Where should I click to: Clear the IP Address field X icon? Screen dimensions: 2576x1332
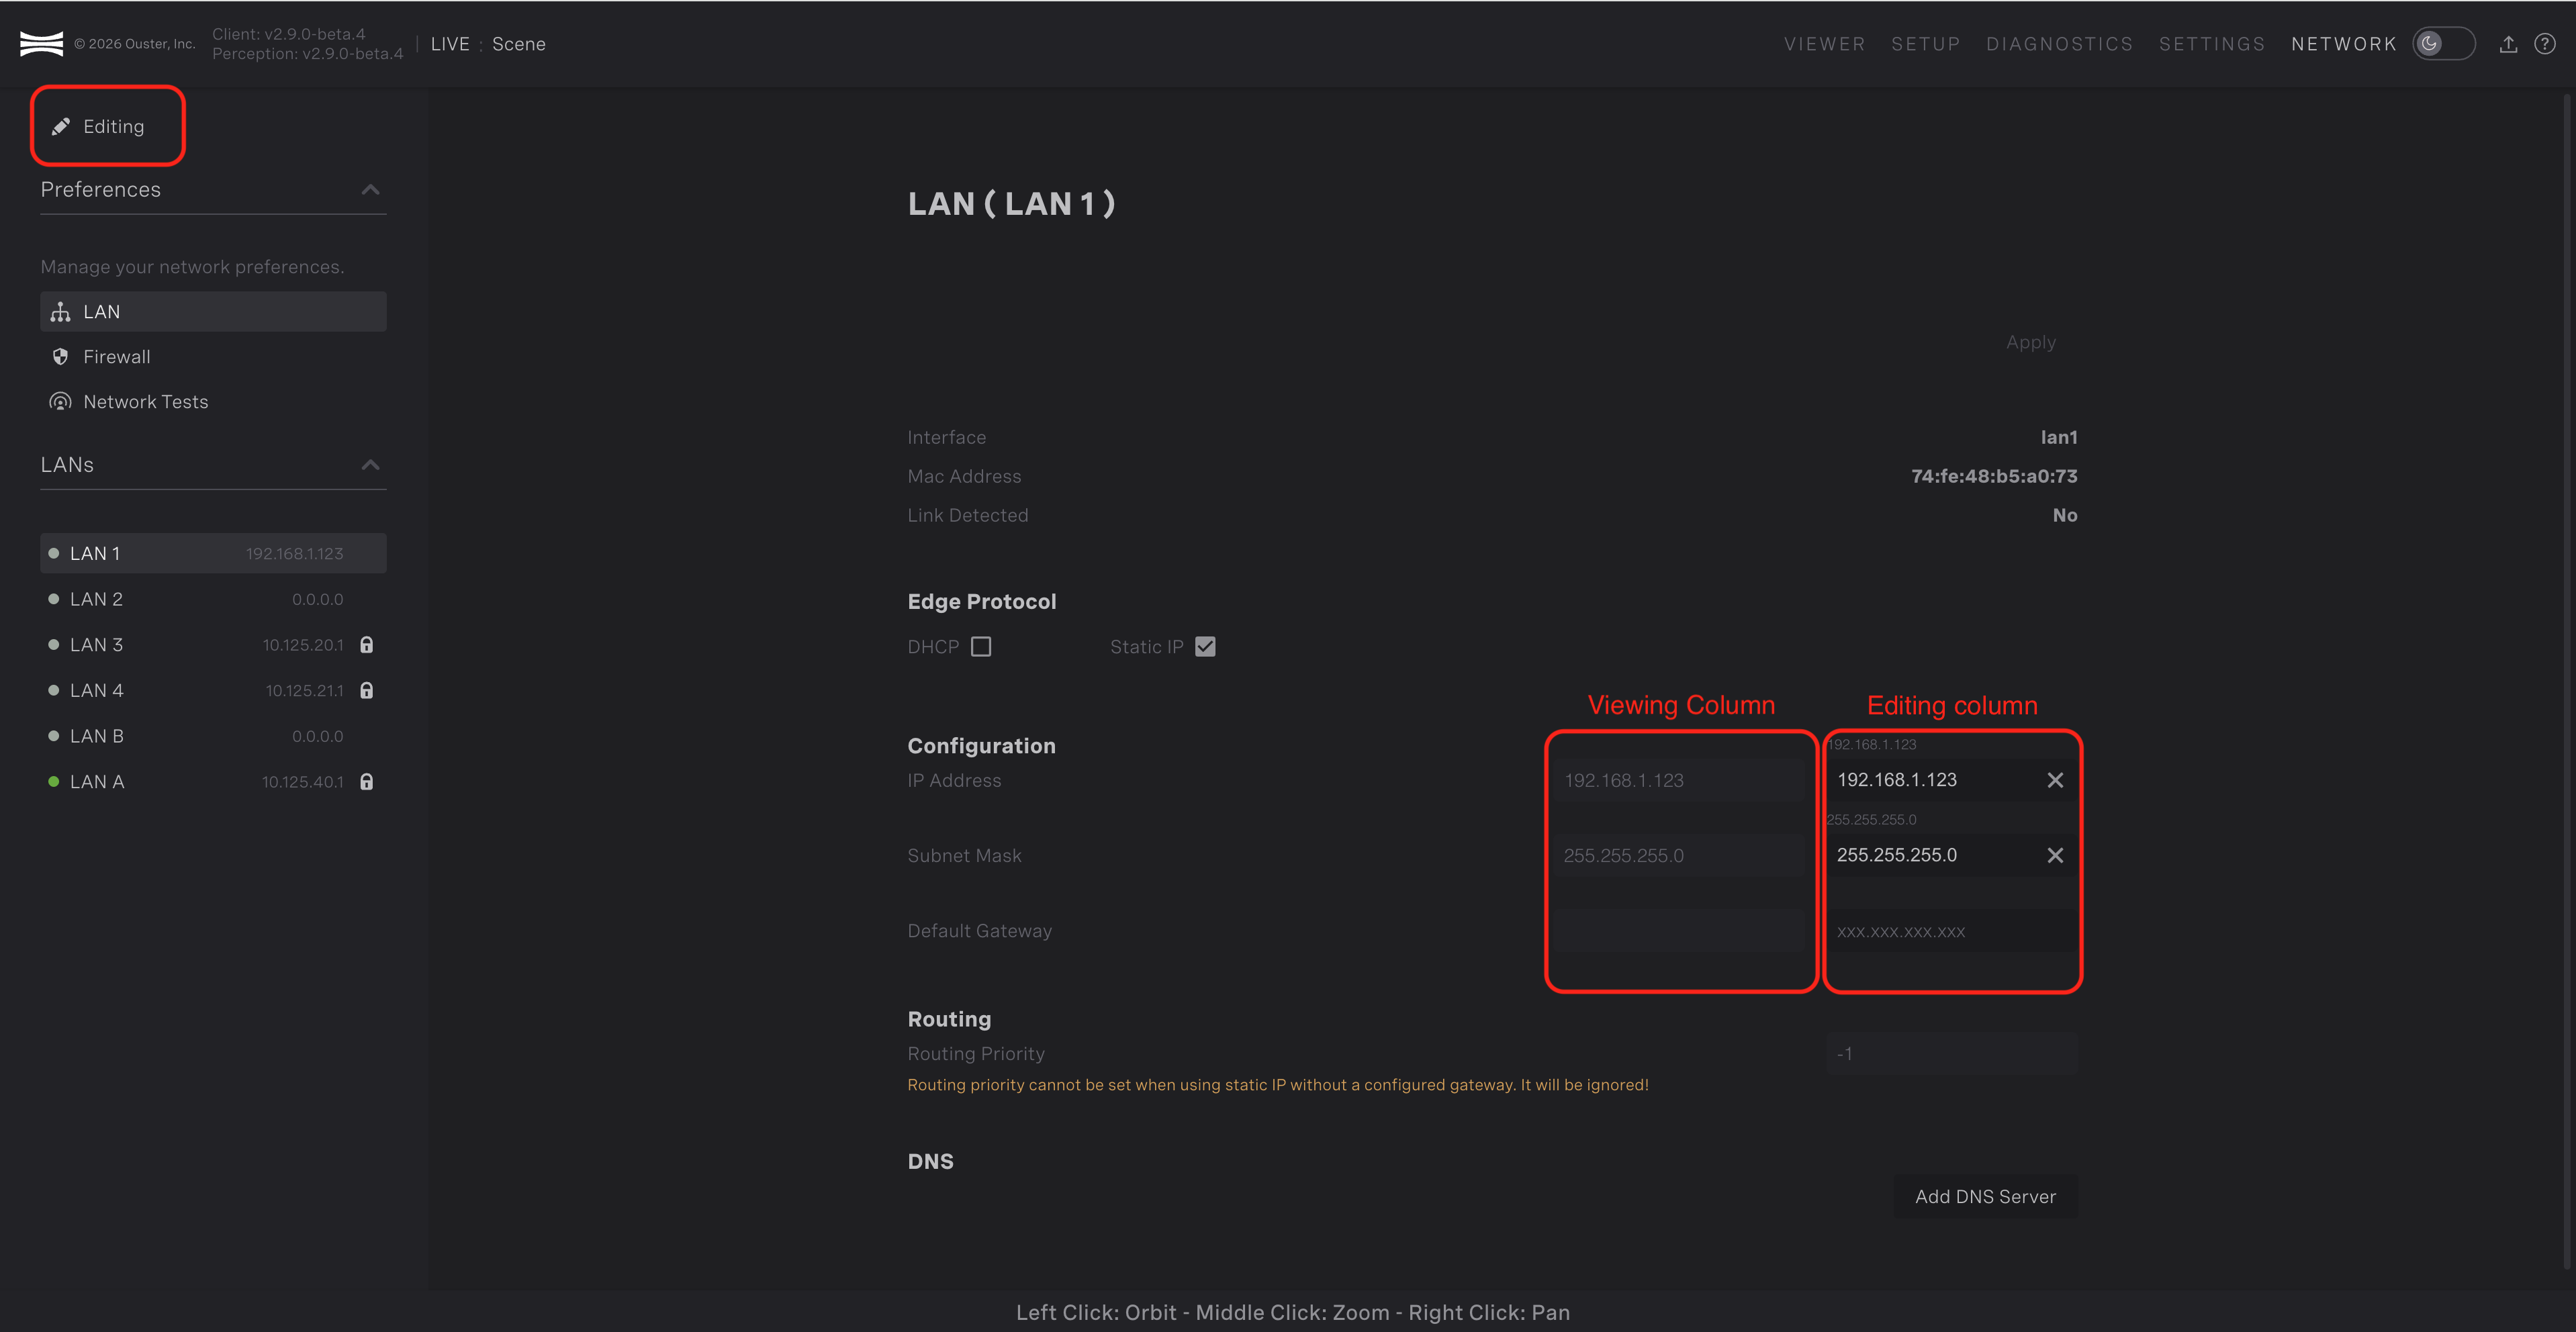pos(2055,780)
